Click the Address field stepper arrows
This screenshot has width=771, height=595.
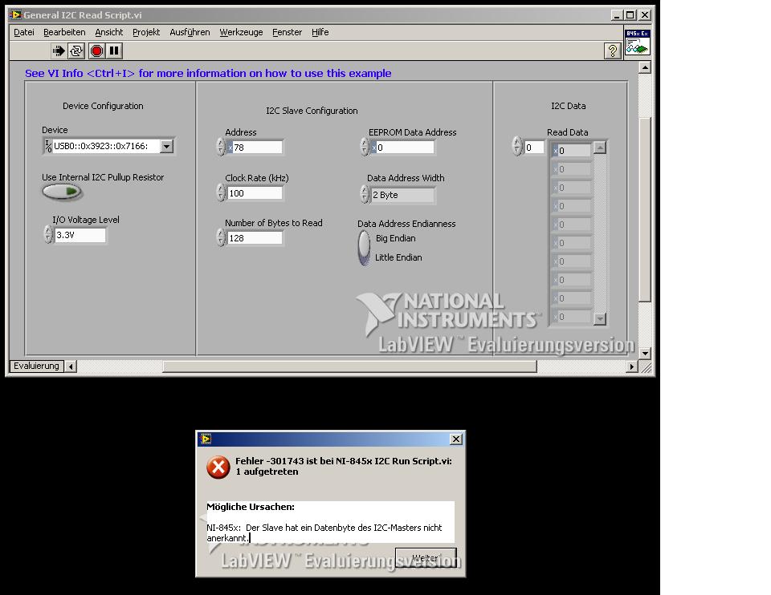pyautogui.click(x=220, y=147)
